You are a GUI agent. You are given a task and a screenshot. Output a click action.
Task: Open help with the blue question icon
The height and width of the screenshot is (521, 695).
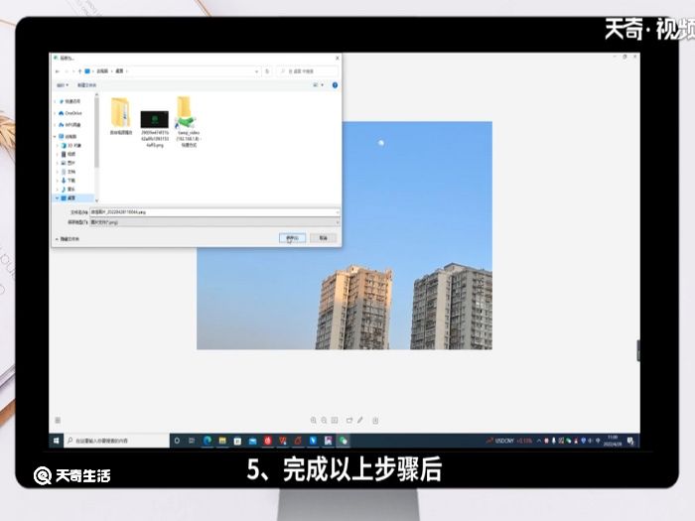pyautogui.click(x=335, y=85)
